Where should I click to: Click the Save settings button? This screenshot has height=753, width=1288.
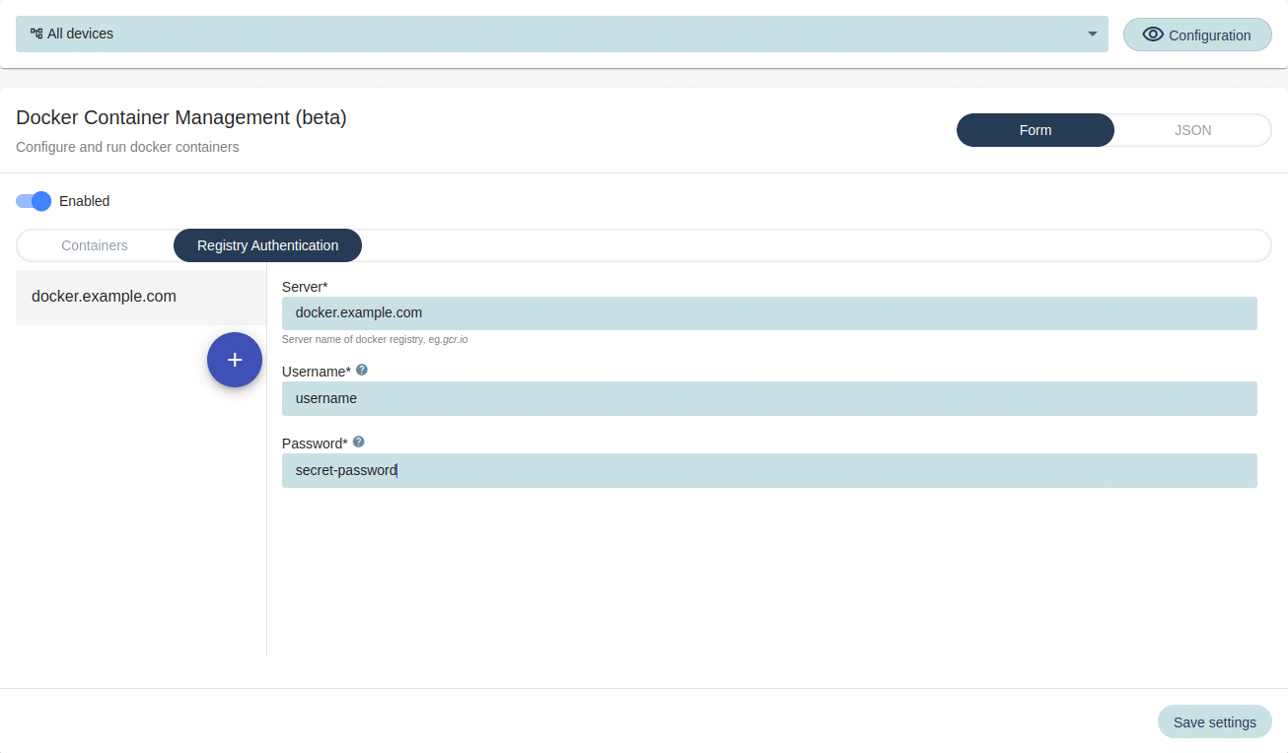pos(1215,721)
